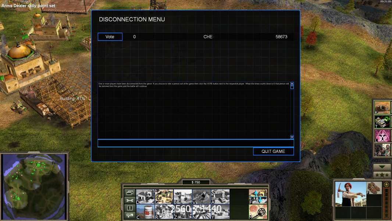The width and height of the screenshot is (392, 221).
Task: Click the gold star rank icon
Action: (x=386, y=185)
